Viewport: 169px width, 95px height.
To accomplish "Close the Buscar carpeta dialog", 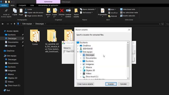I will point(129,30).
